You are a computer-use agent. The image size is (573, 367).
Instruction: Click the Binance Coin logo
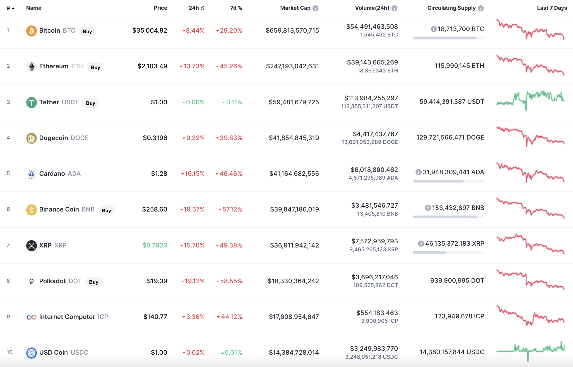point(31,210)
